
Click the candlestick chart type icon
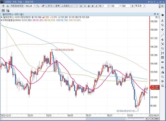pyautogui.click(x=43, y=6)
